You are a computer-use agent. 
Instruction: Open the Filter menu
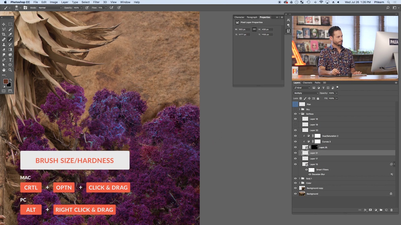click(96, 2)
